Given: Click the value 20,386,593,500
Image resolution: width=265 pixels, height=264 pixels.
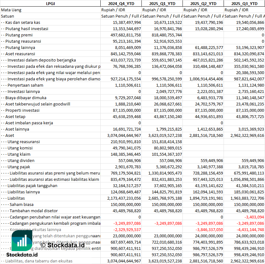Looking at the screenshot, I should [250, 73].
